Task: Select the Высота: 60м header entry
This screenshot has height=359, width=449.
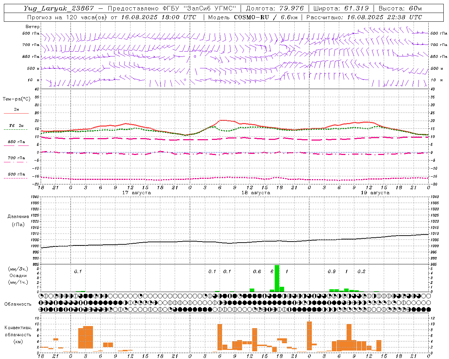Action: (400, 8)
